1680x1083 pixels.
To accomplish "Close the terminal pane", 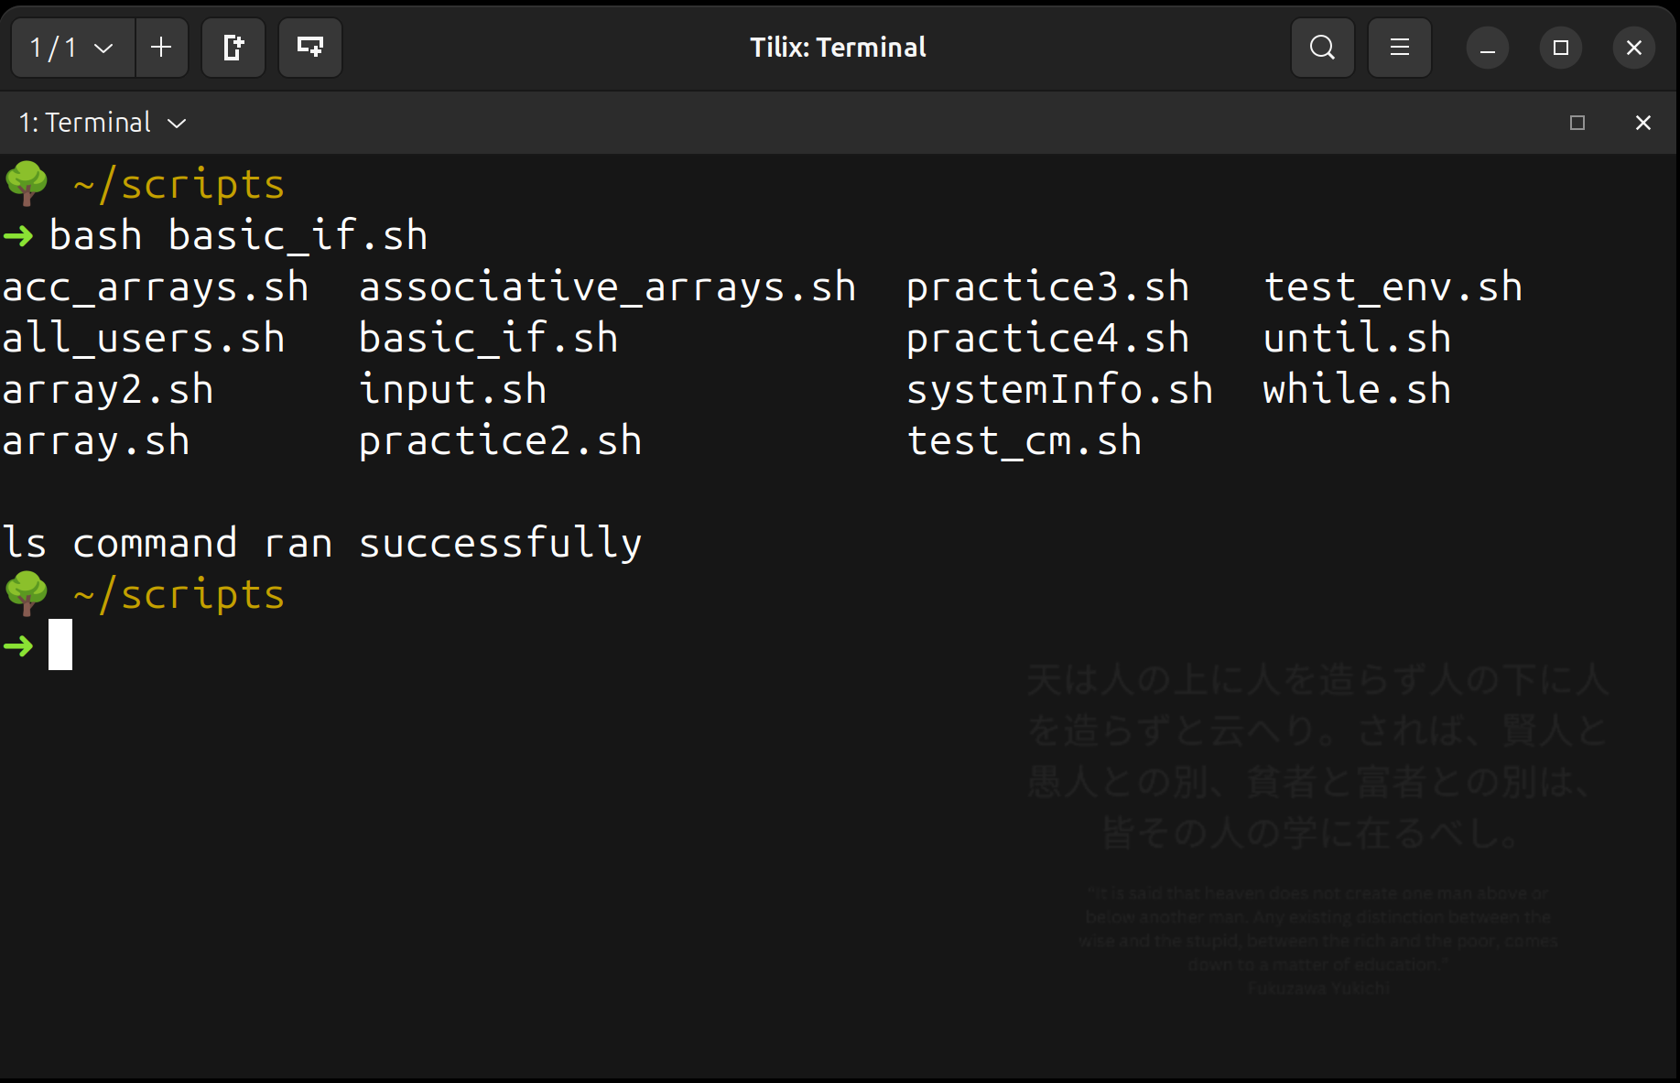I will coord(1643,123).
